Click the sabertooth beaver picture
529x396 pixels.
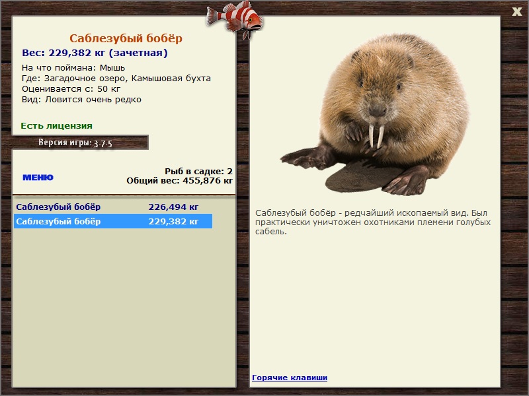pos(375,114)
